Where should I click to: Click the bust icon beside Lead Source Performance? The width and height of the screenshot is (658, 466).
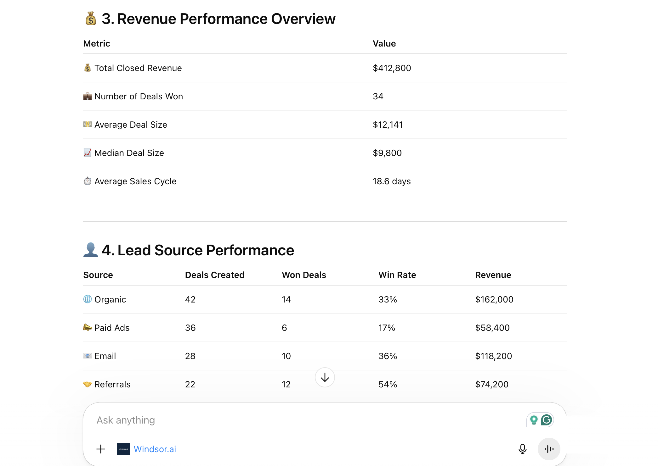click(91, 250)
